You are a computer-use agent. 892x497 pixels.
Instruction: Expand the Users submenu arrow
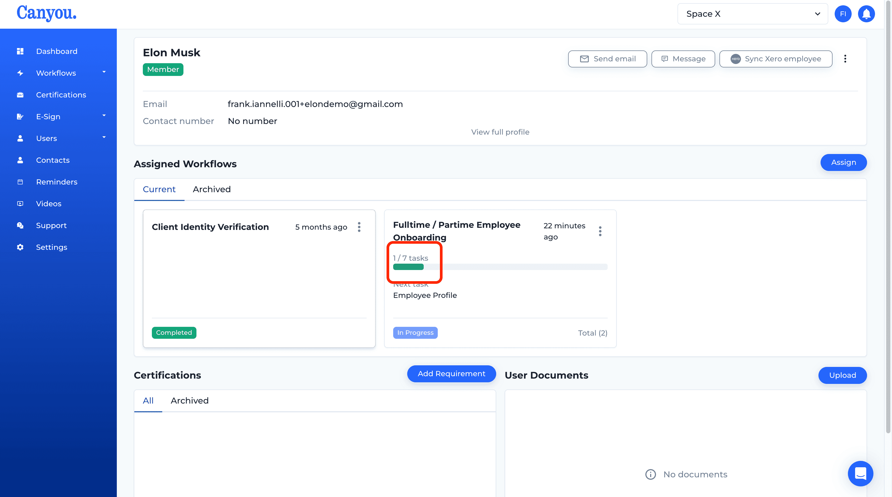point(104,138)
